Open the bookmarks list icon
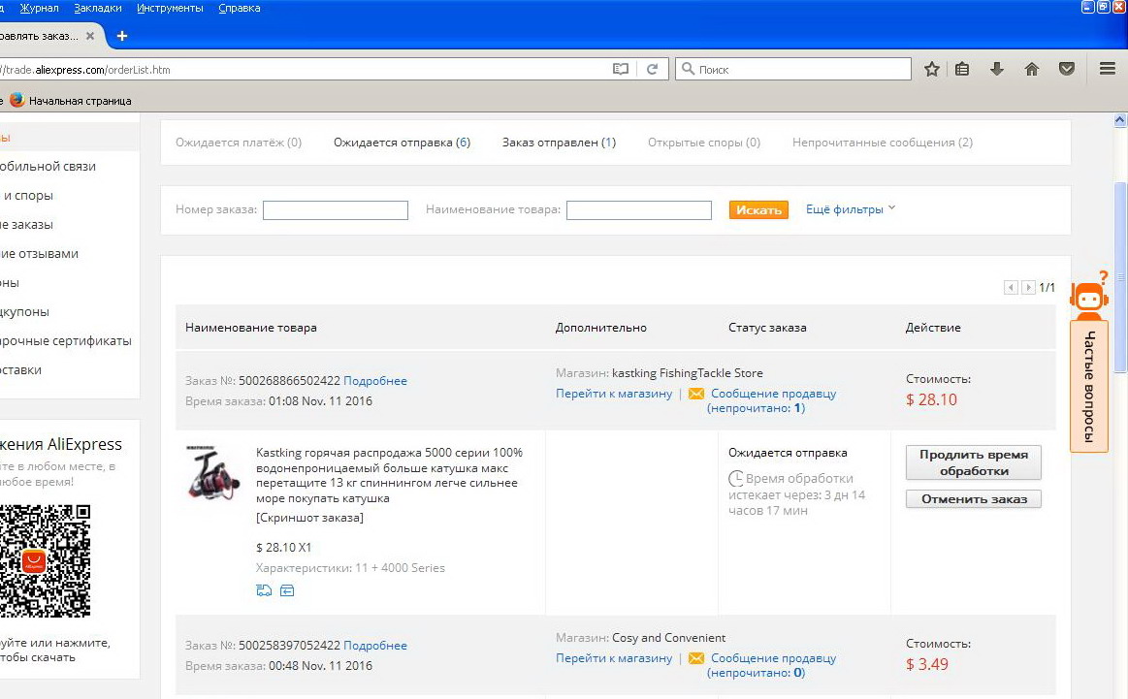Image resolution: width=1128 pixels, height=699 pixels. (x=962, y=69)
